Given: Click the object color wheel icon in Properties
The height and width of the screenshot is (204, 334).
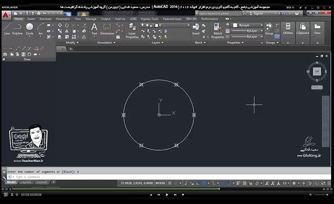Looking at the screenshot, I should 228,25.
